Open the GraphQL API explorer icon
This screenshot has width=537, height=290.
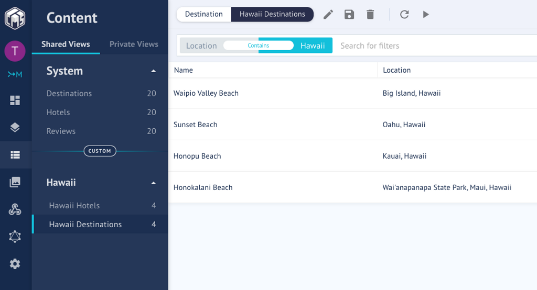15,236
